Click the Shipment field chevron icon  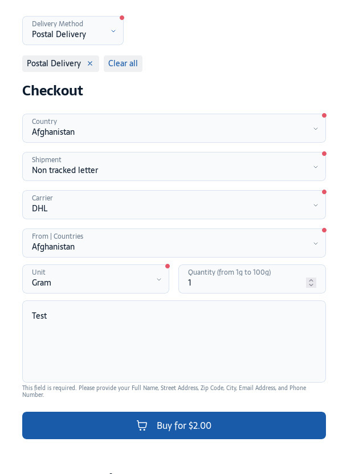[x=316, y=167]
